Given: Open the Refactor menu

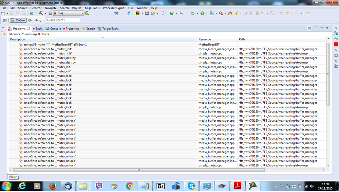Looking at the screenshot, I should (x=36, y=8).
